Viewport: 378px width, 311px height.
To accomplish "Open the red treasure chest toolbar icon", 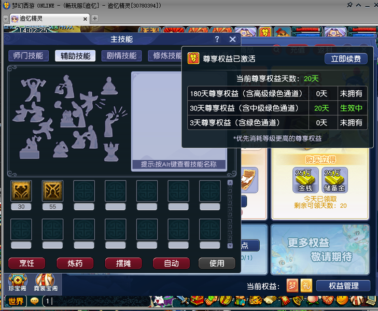I will (x=197, y=301).
